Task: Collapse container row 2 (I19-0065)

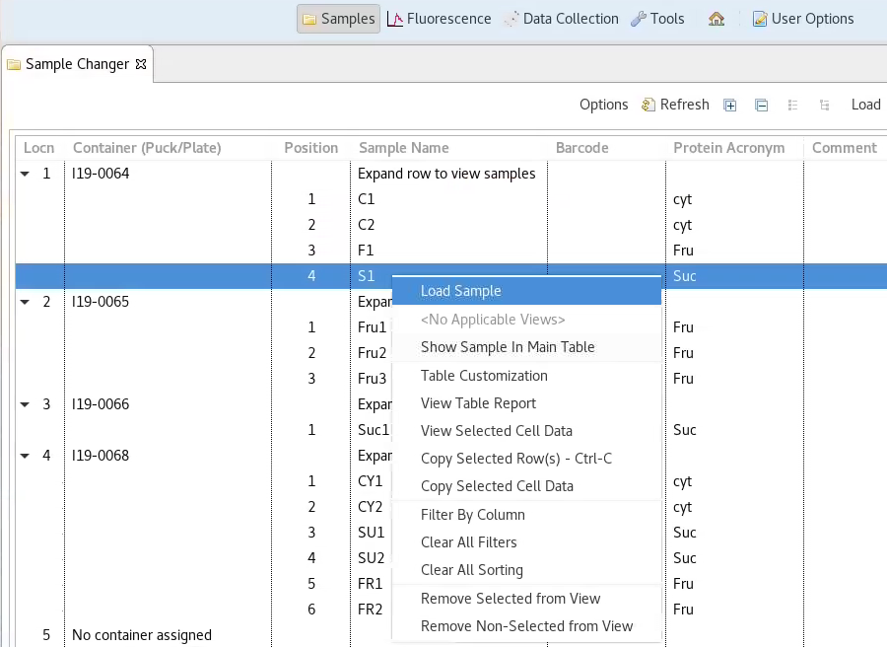Action: [25, 302]
